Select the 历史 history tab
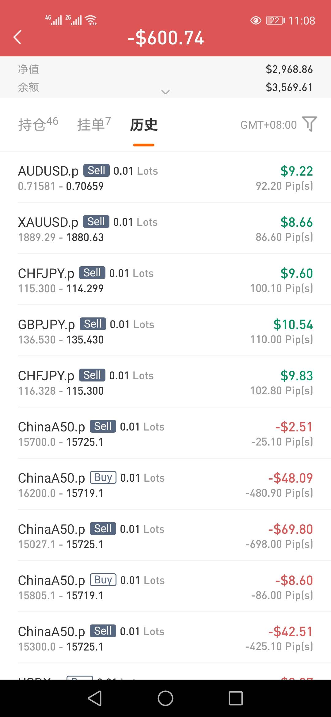This screenshot has width=331, height=717. pyautogui.click(x=144, y=125)
